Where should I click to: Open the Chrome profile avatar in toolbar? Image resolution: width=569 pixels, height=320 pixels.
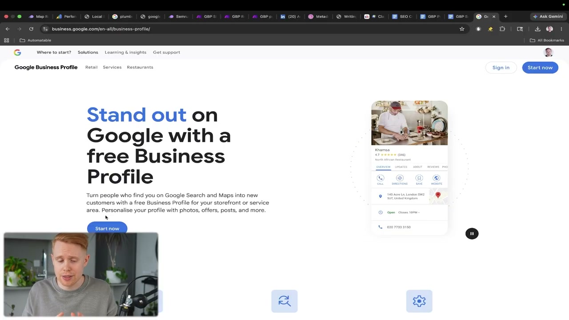[x=549, y=29]
